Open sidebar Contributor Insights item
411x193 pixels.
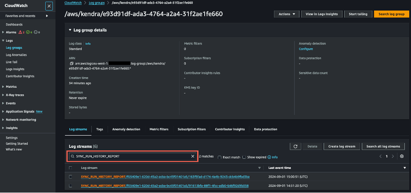tap(20, 76)
